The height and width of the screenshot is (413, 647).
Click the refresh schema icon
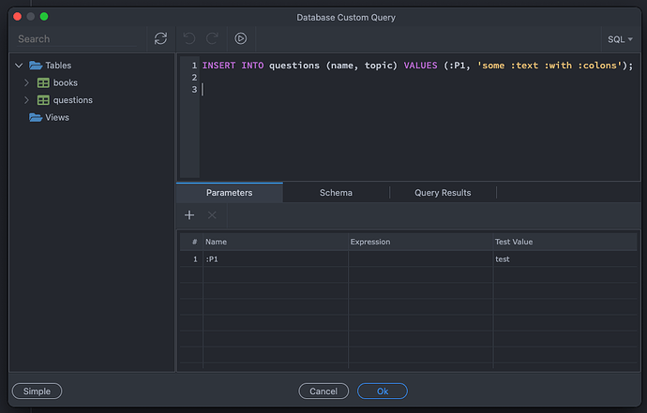[x=160, y=38]
